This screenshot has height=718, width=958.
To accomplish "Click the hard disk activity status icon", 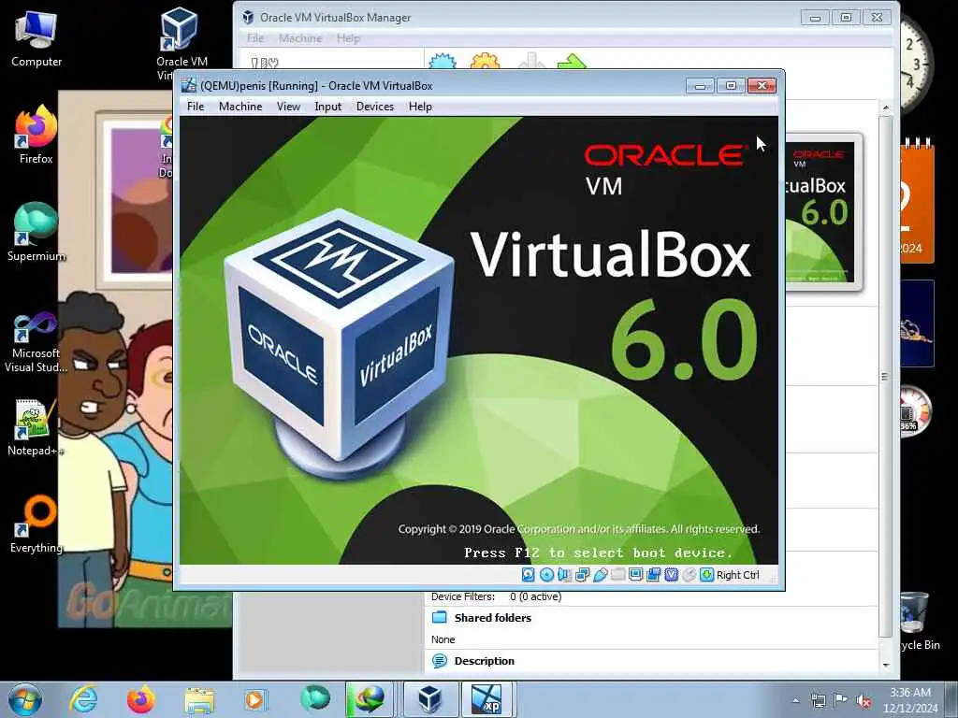I will pyautogui.click(x=529, y=575).
